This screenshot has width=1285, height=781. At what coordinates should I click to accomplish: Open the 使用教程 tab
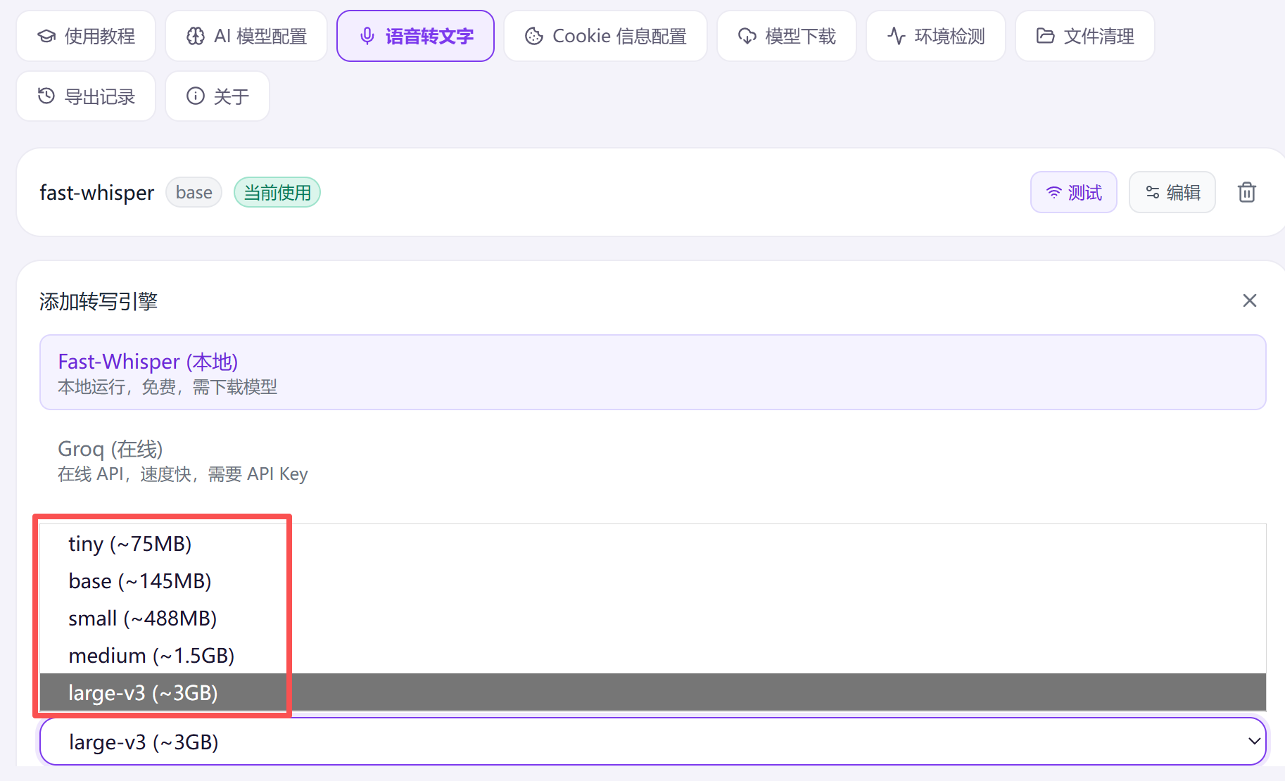coord(86,36)
